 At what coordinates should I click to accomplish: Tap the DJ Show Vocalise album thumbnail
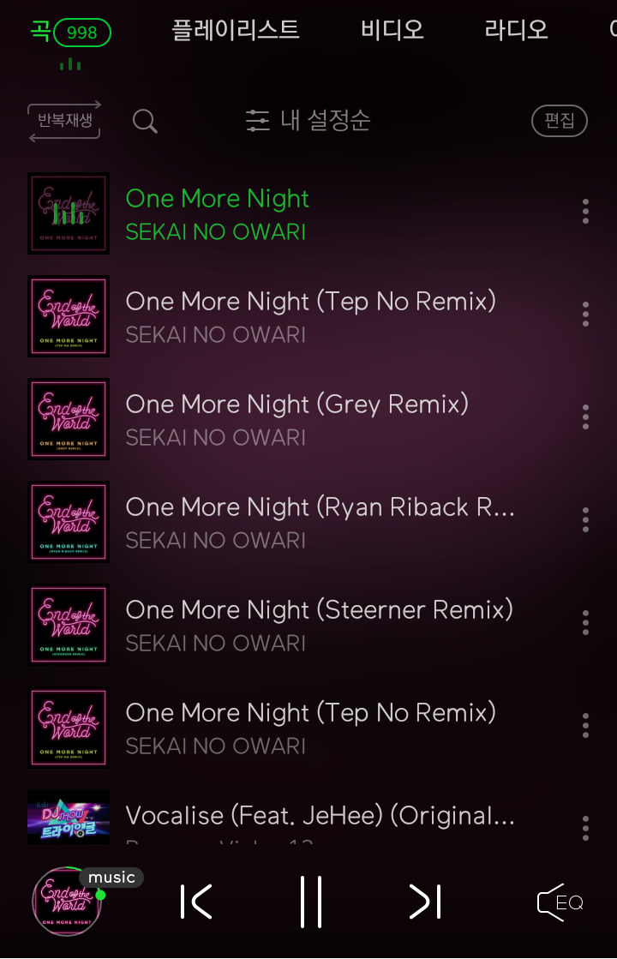69,817
